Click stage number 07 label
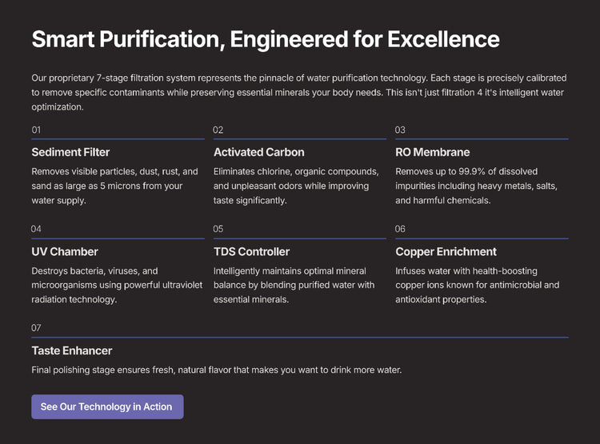This screenshot has width=600, height=444. 37,328
